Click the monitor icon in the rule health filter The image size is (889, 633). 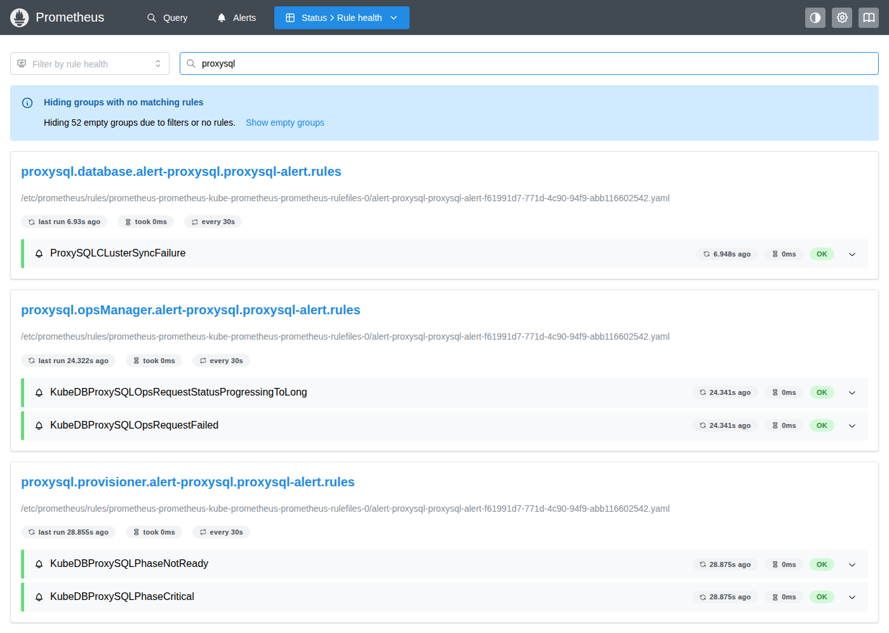pos(22,63)
